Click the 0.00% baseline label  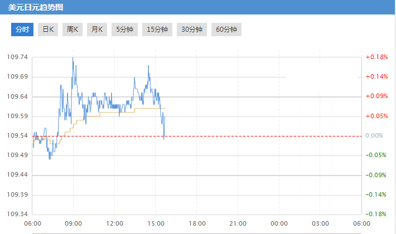[374, 136]
